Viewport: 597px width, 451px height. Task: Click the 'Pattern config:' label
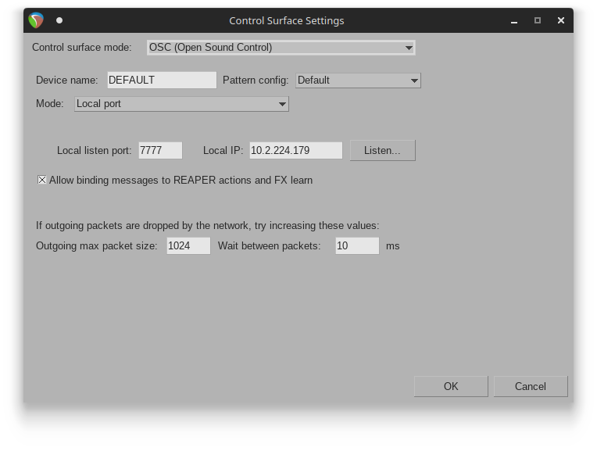point(256,81)
